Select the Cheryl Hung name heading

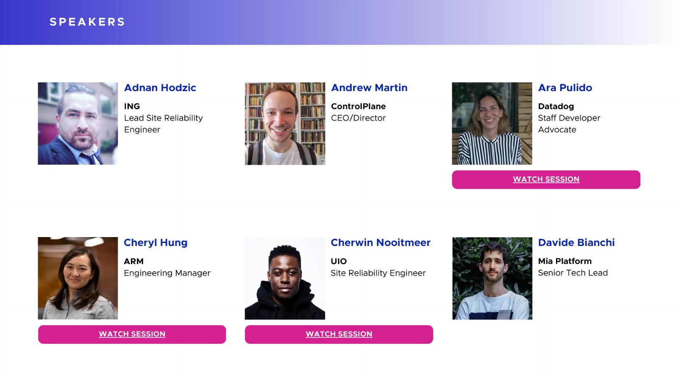[156, 243]
